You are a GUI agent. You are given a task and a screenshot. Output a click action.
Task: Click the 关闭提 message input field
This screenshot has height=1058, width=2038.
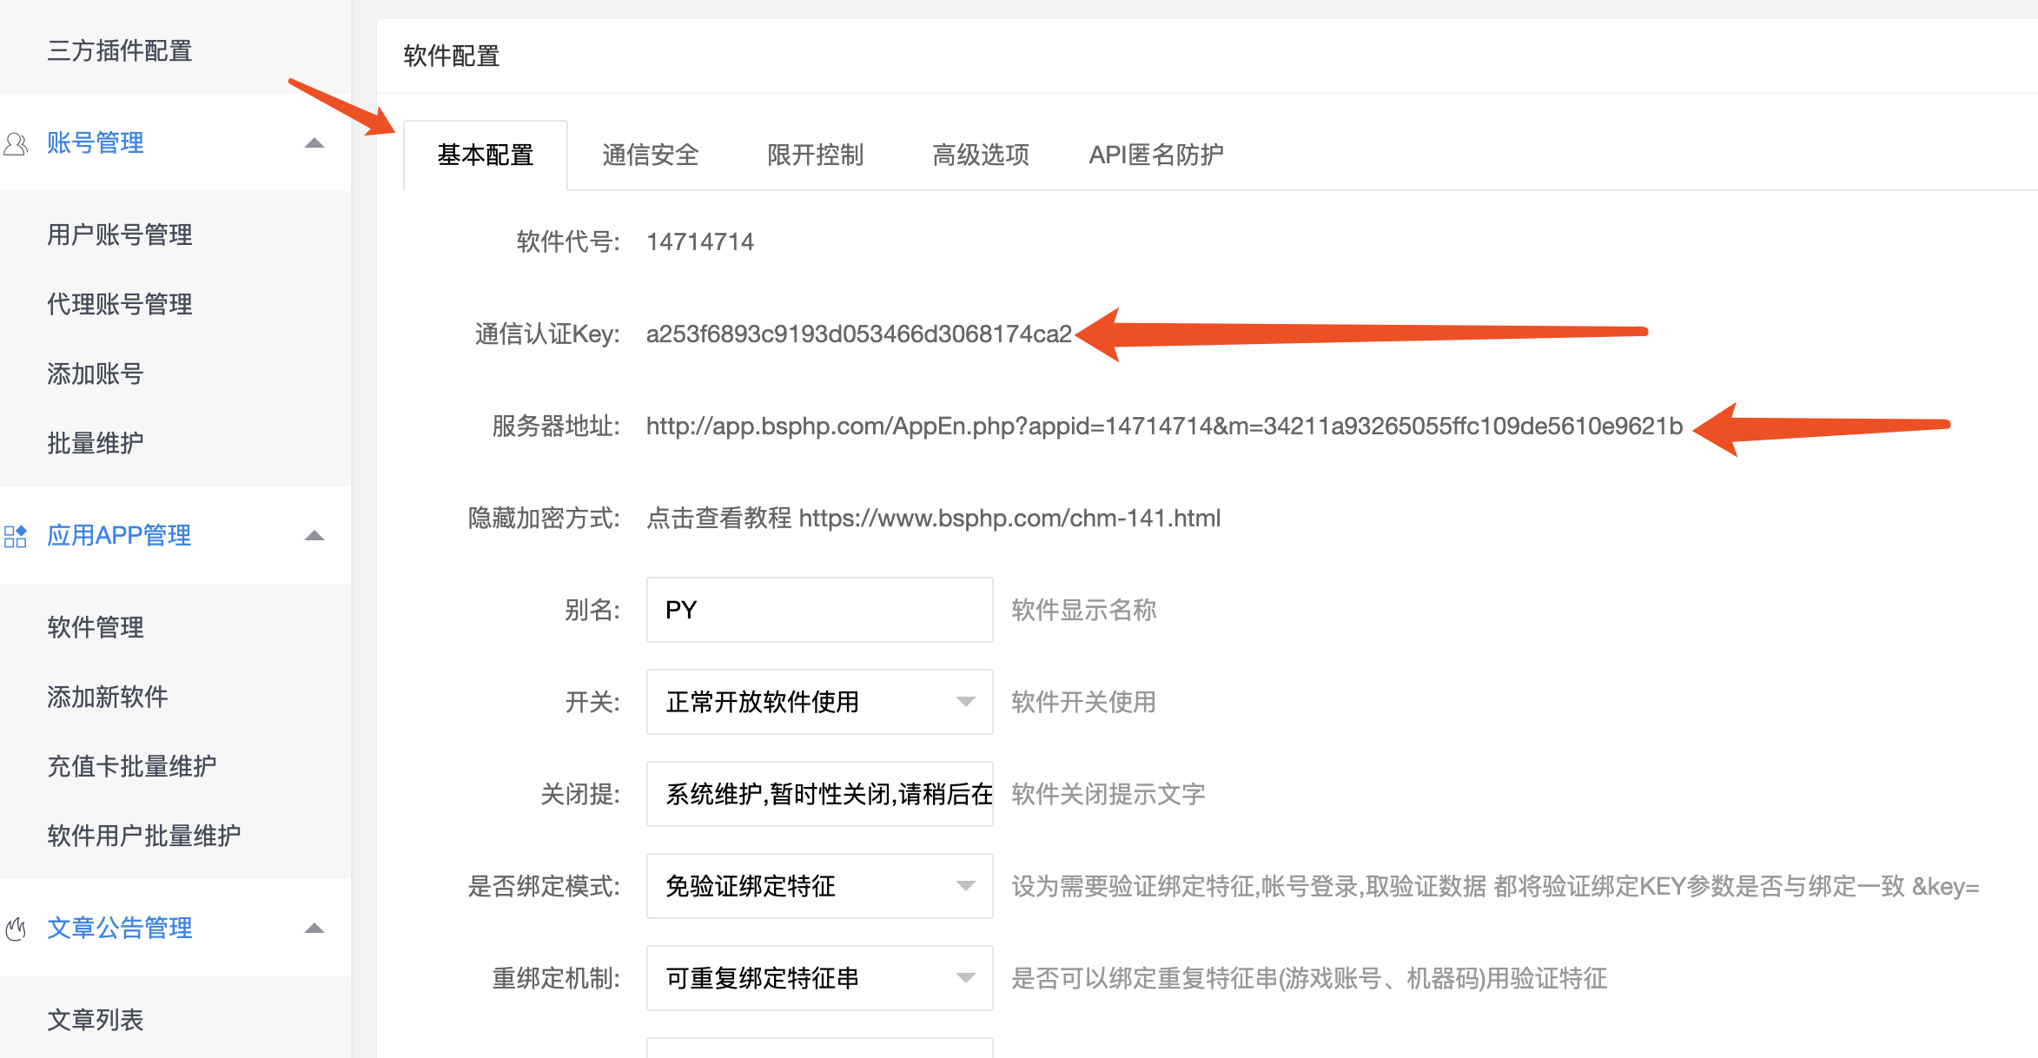pos(819,794)
